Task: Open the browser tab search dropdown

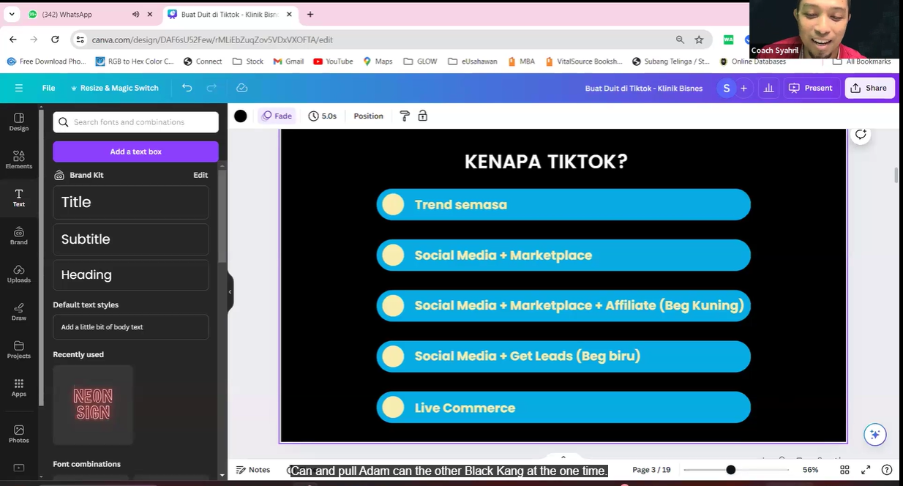Action: (x=12, y=15)
